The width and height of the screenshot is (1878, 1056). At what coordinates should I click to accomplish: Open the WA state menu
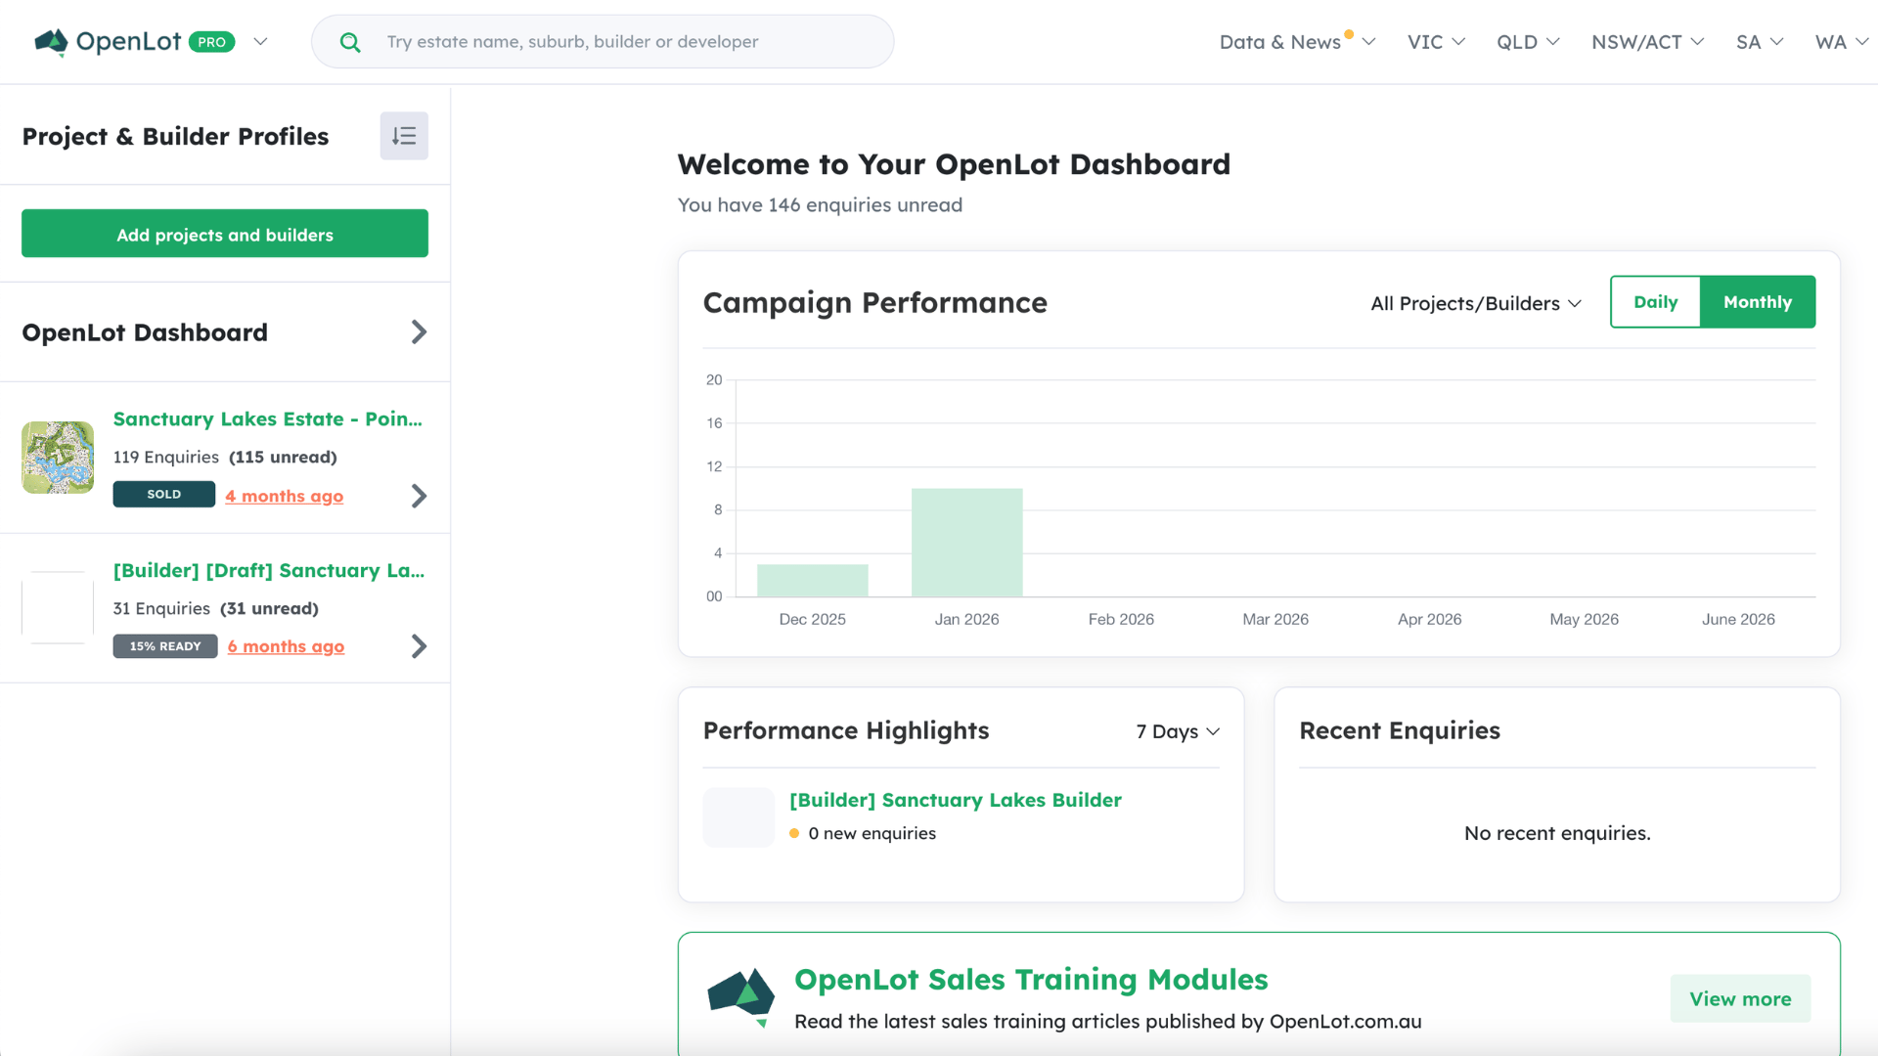(1842, 42)
